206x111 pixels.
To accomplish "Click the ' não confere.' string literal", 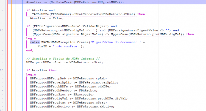I will 67,46.
